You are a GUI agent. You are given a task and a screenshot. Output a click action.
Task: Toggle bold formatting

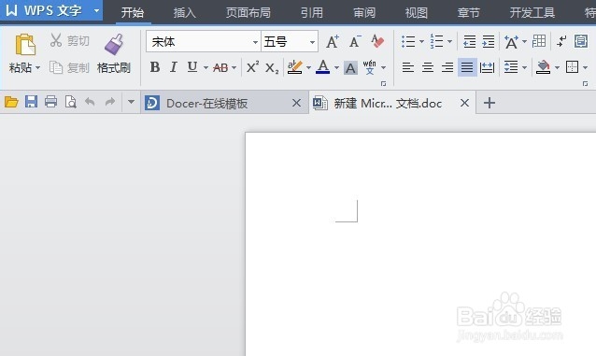click(155, 67)
